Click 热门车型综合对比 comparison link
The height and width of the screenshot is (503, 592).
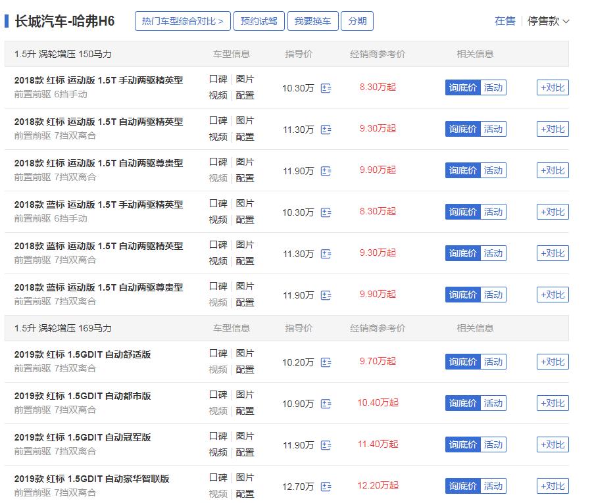(x=184, y=20)
